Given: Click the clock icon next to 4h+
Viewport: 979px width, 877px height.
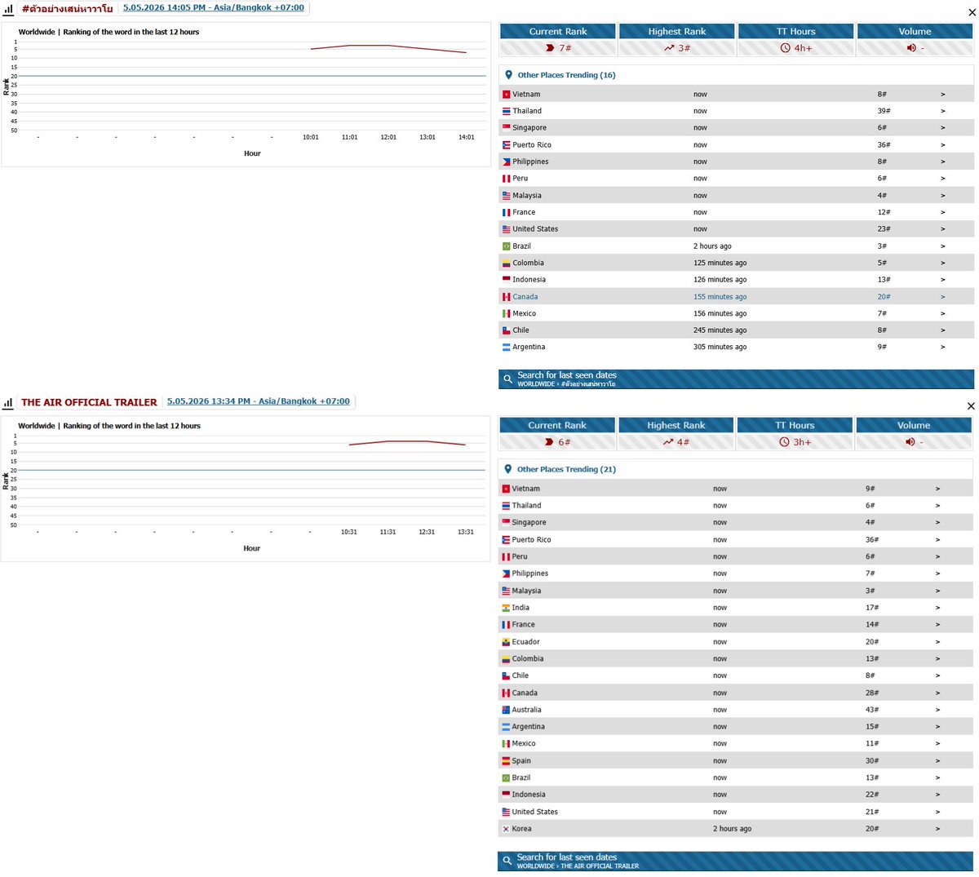Looking at the screenshot, I should pos(786,48).
